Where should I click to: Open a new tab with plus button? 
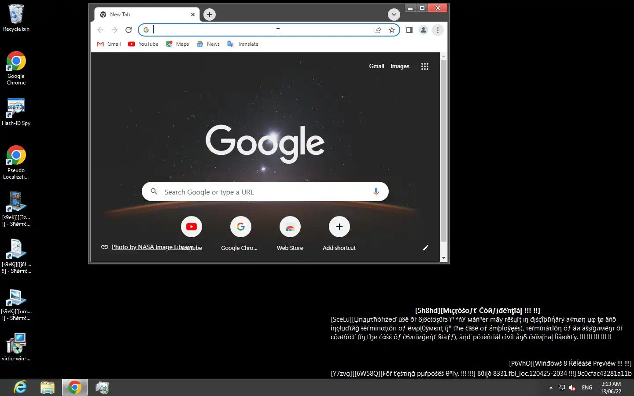pos(210,15)
